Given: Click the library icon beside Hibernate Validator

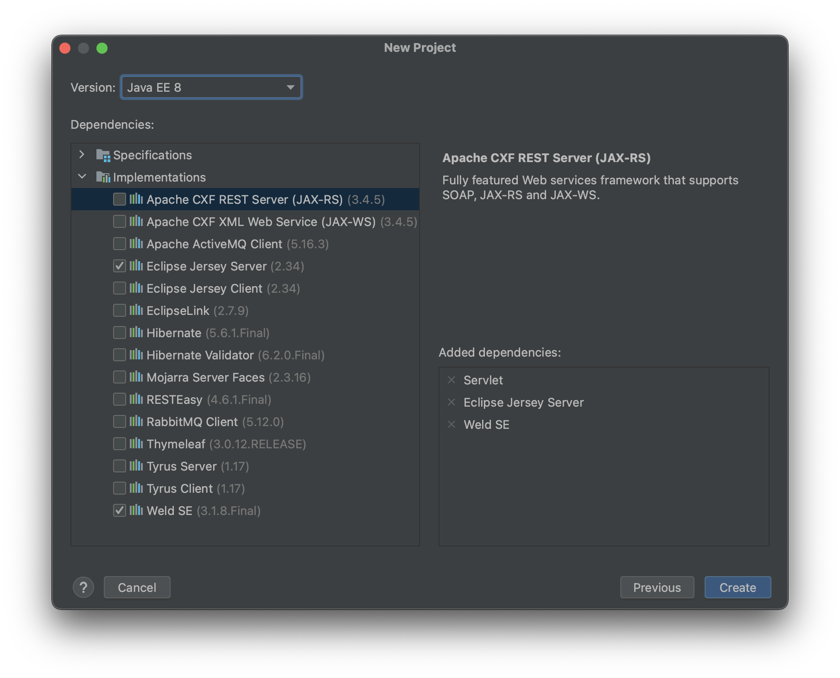Looking at the screenshot, I should click(x=136, y=355).
